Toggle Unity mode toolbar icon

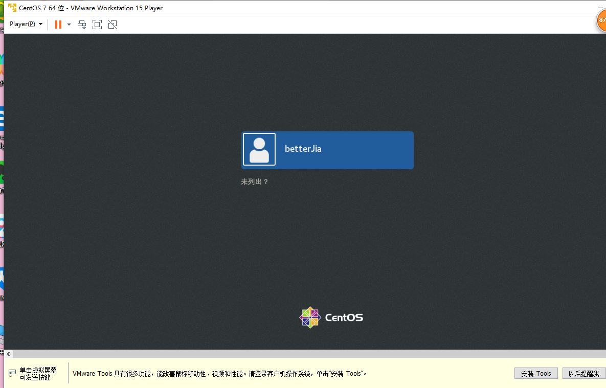click(x=113, y=25)
